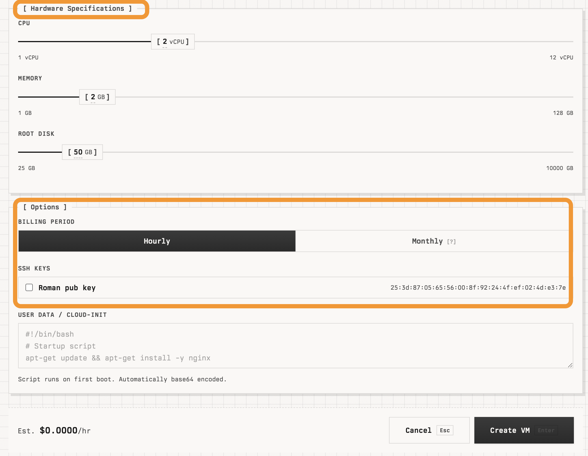Click the 1 vCPU minimum label

coord(28,57)
